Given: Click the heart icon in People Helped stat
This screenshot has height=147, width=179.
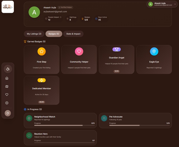Looking at the screenshot, I should 46,19.
